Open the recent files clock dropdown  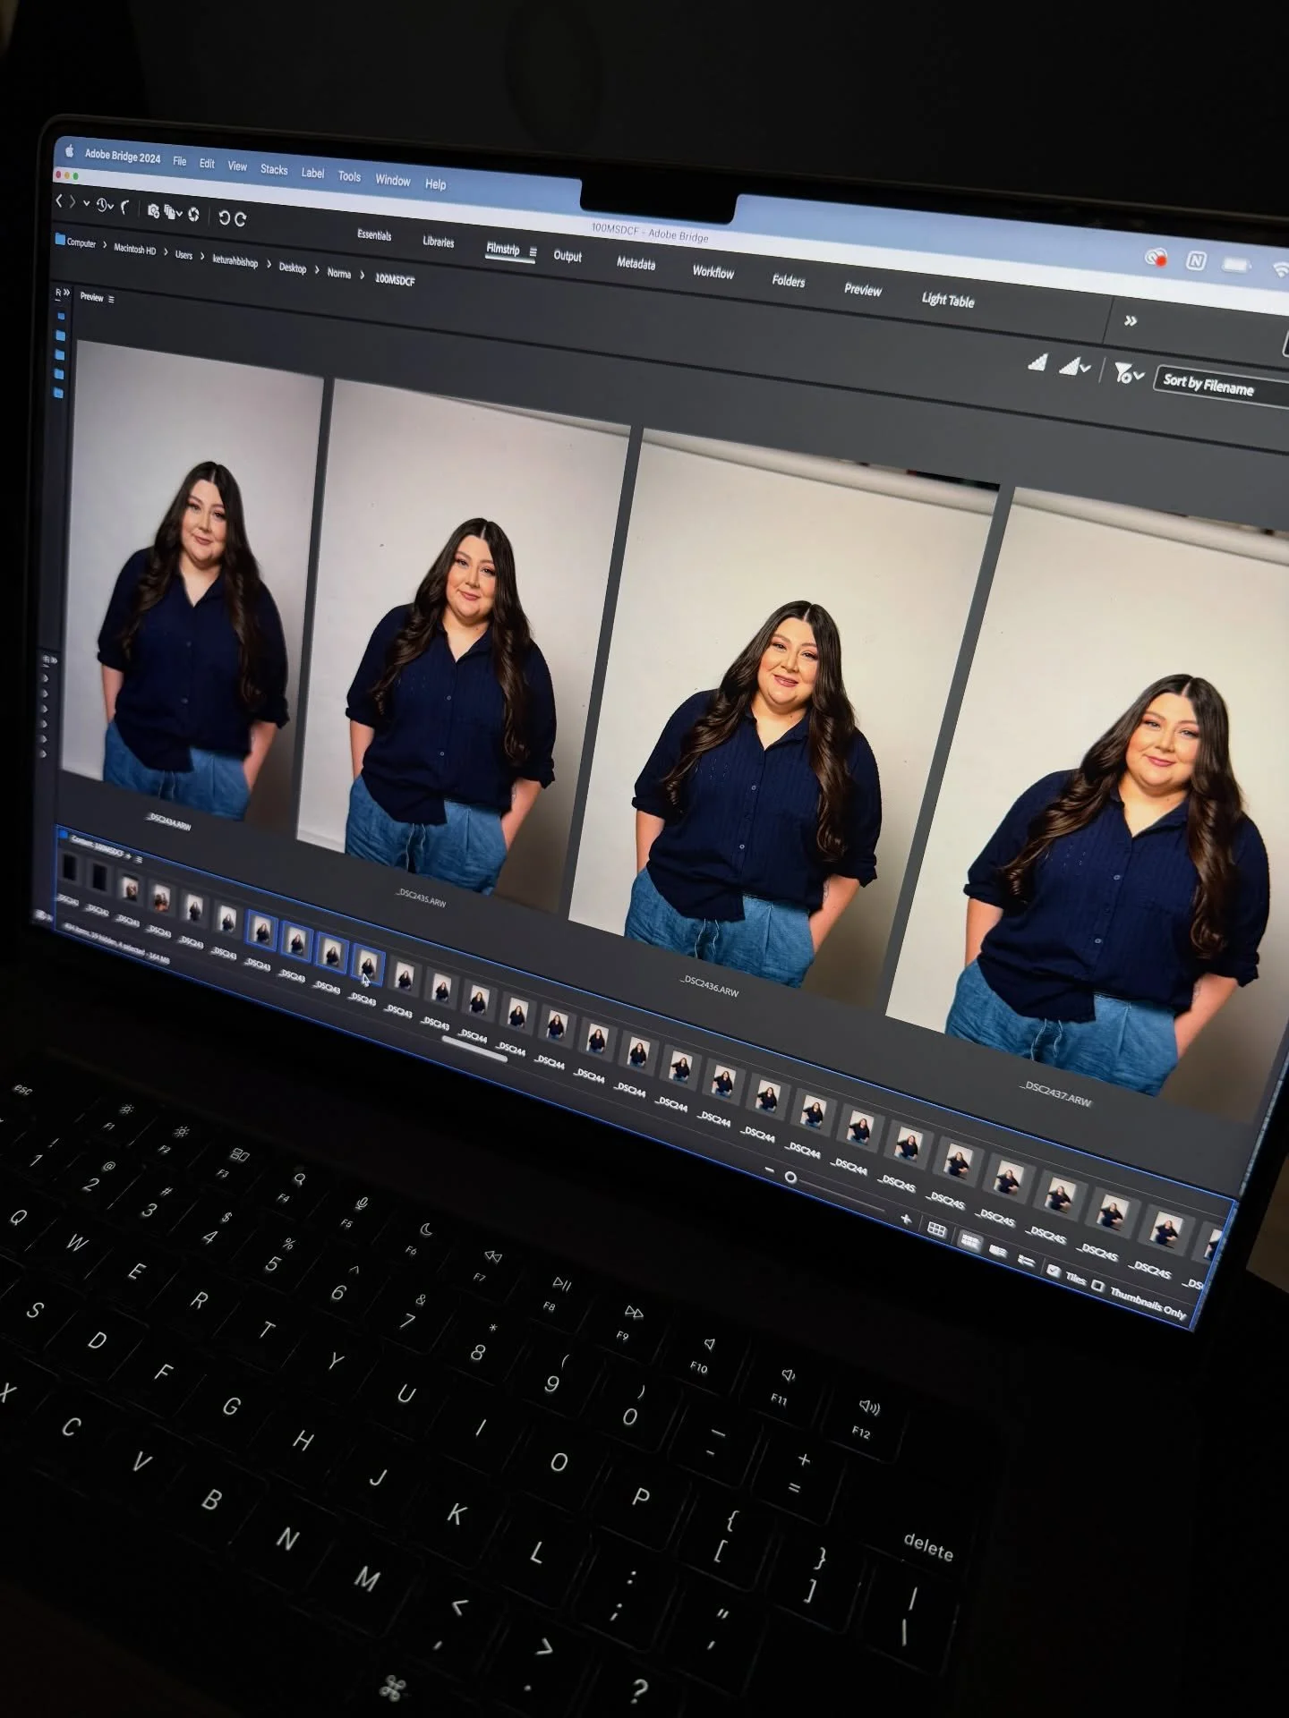point(105,206)
